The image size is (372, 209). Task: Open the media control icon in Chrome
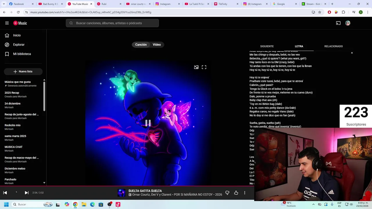coord(354,12)
